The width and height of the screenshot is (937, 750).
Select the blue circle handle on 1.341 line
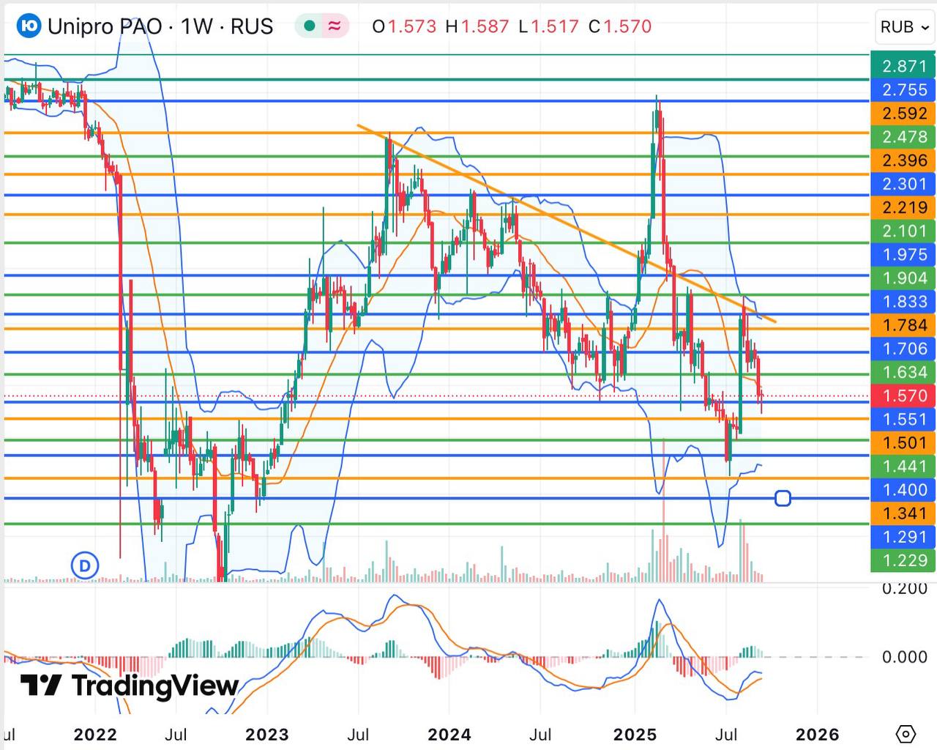[783, 499]
